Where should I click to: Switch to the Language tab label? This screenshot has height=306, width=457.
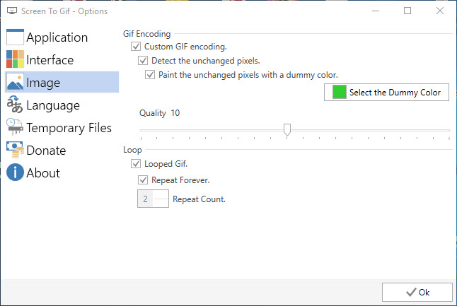[53, 105]
